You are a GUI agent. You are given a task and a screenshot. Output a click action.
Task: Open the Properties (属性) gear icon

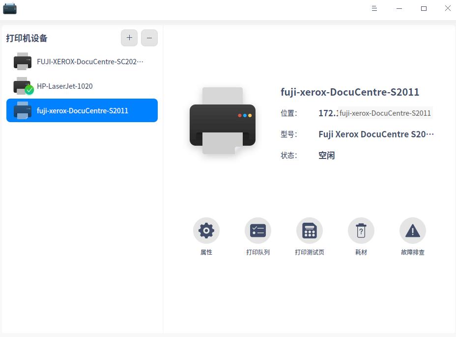pos(206,231)
